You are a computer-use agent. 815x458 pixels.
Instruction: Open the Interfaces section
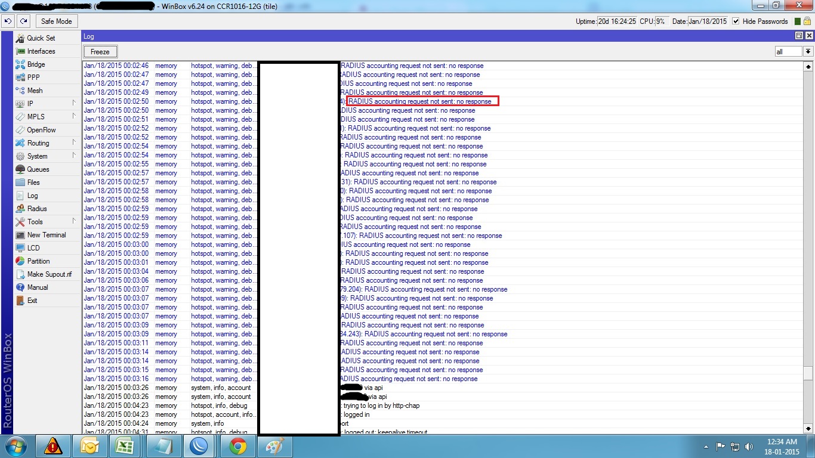tap(41, 51)
